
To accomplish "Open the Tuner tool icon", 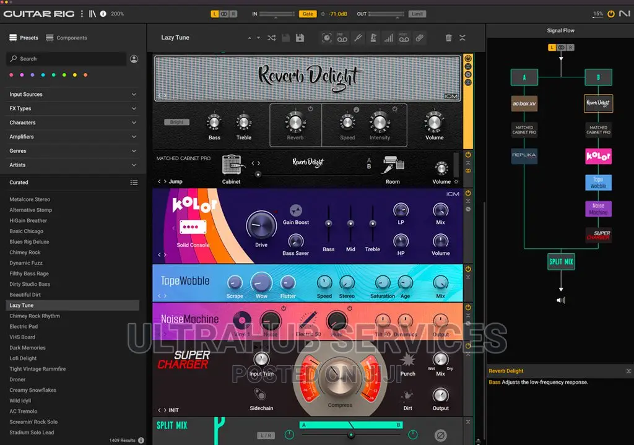I will pos(358,38).
